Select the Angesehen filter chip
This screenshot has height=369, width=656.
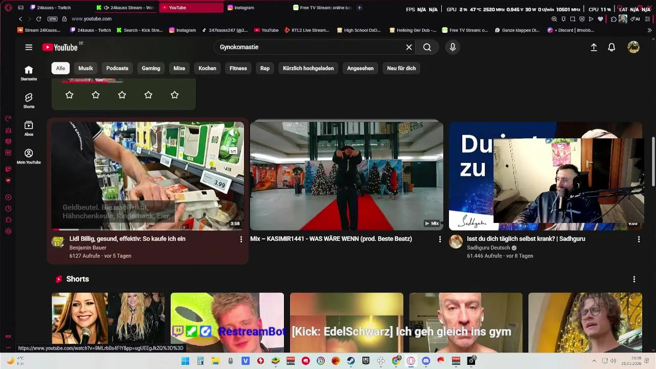pyautogui.click(x=360, y=68)
